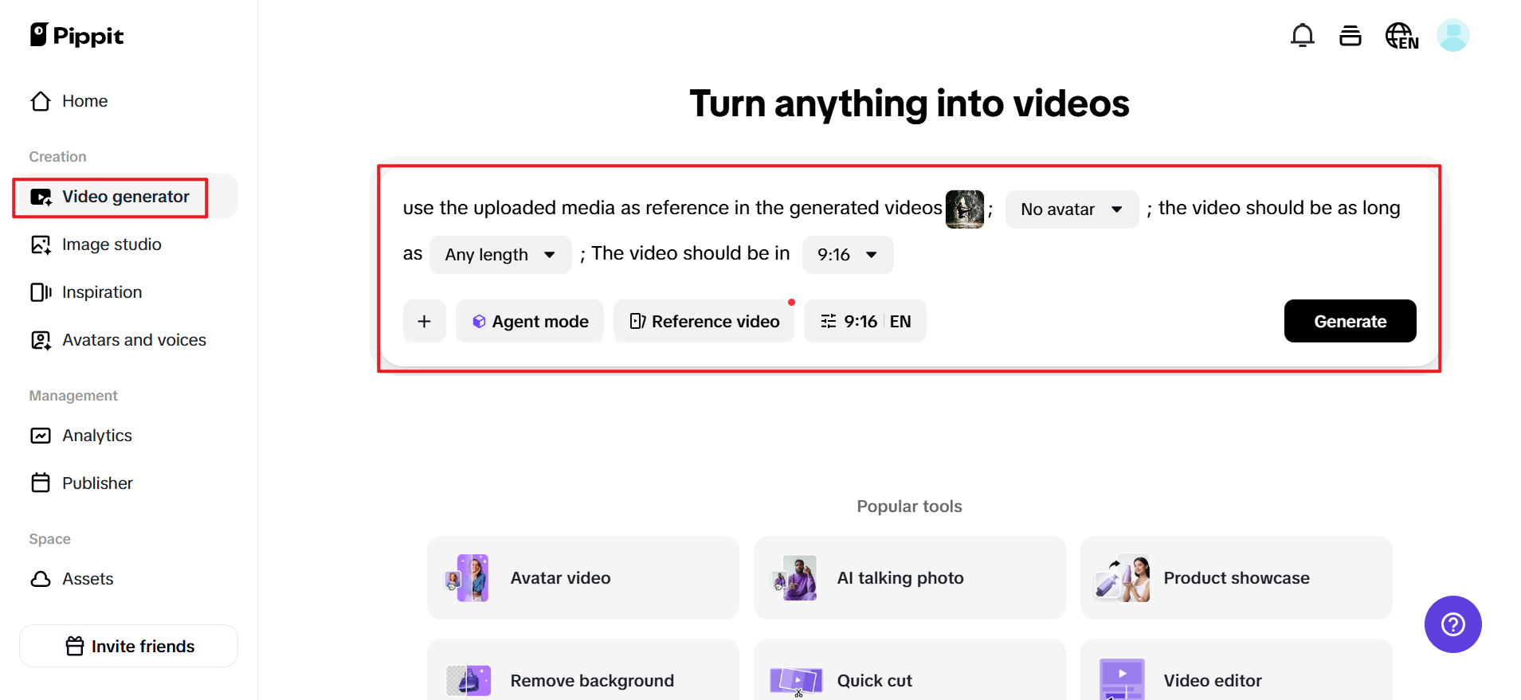
Task: Click the Product showcase card thumbnail icon
Action: coord(1122,577)
